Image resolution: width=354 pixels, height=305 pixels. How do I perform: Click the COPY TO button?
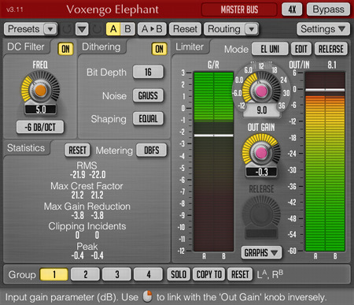coord(209,274)
